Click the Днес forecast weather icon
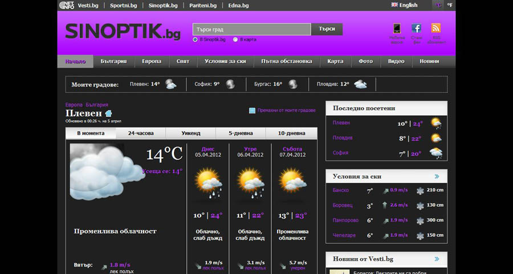513x274 pixels. 208,183
